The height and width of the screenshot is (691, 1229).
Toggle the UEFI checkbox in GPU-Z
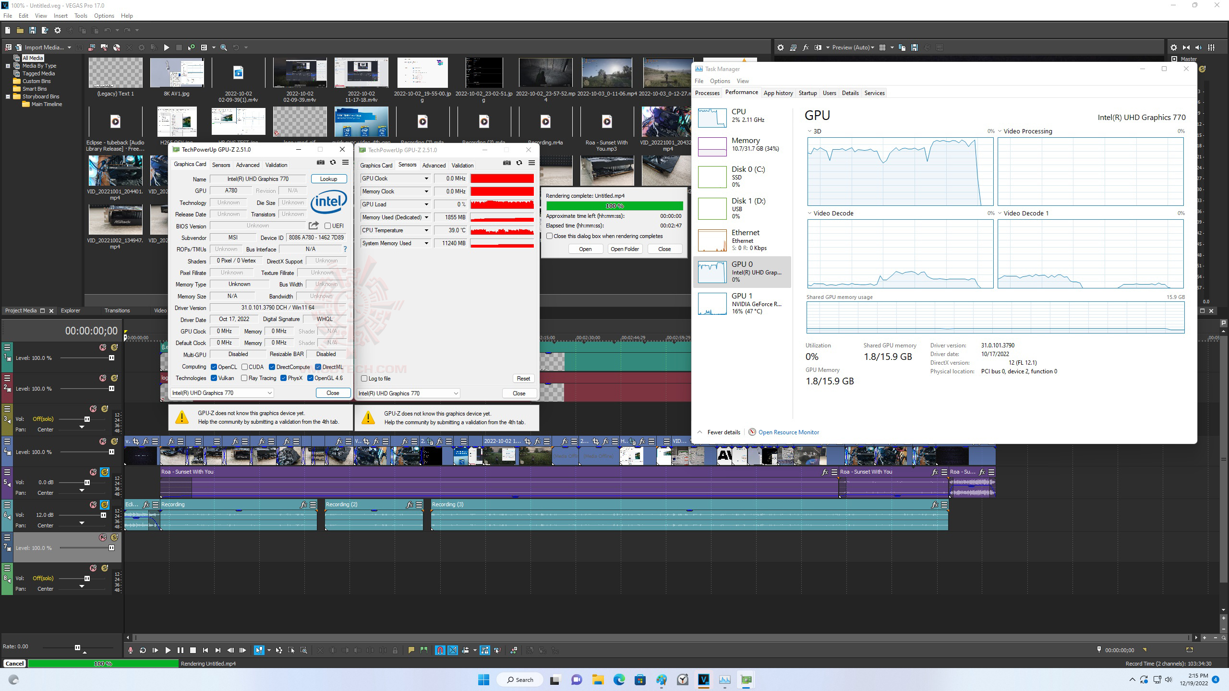(x=327, y=226)
